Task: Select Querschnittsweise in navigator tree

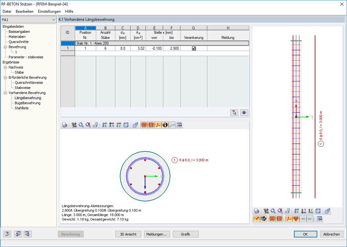Action: [x=29, y=83]
